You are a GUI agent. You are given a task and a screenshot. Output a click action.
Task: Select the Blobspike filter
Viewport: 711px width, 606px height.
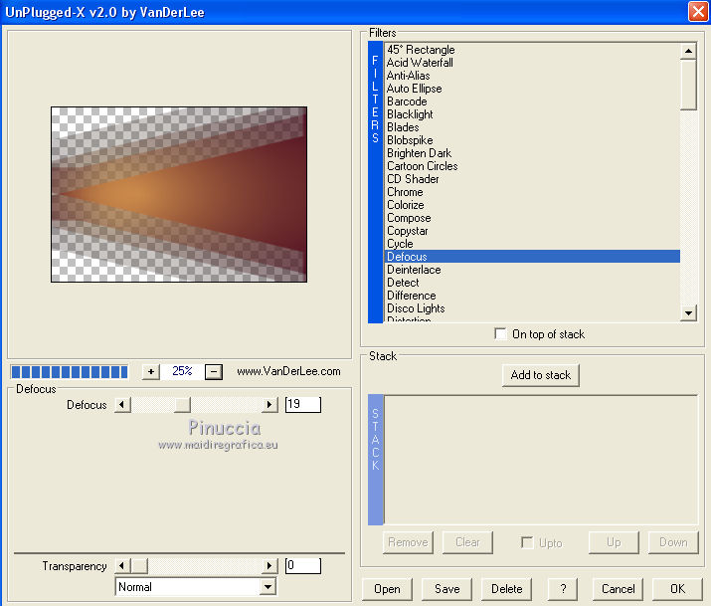532,140
